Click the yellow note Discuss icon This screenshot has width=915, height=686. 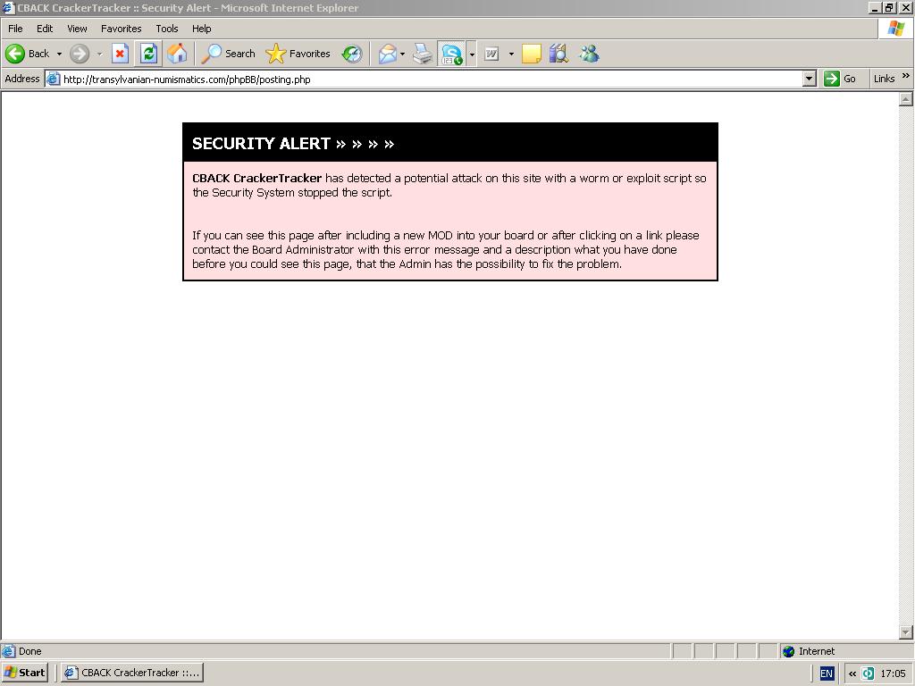coord(532,54)
